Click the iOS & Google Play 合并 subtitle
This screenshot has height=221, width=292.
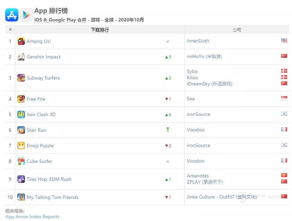pyautogui.click(x=60, y=20)
